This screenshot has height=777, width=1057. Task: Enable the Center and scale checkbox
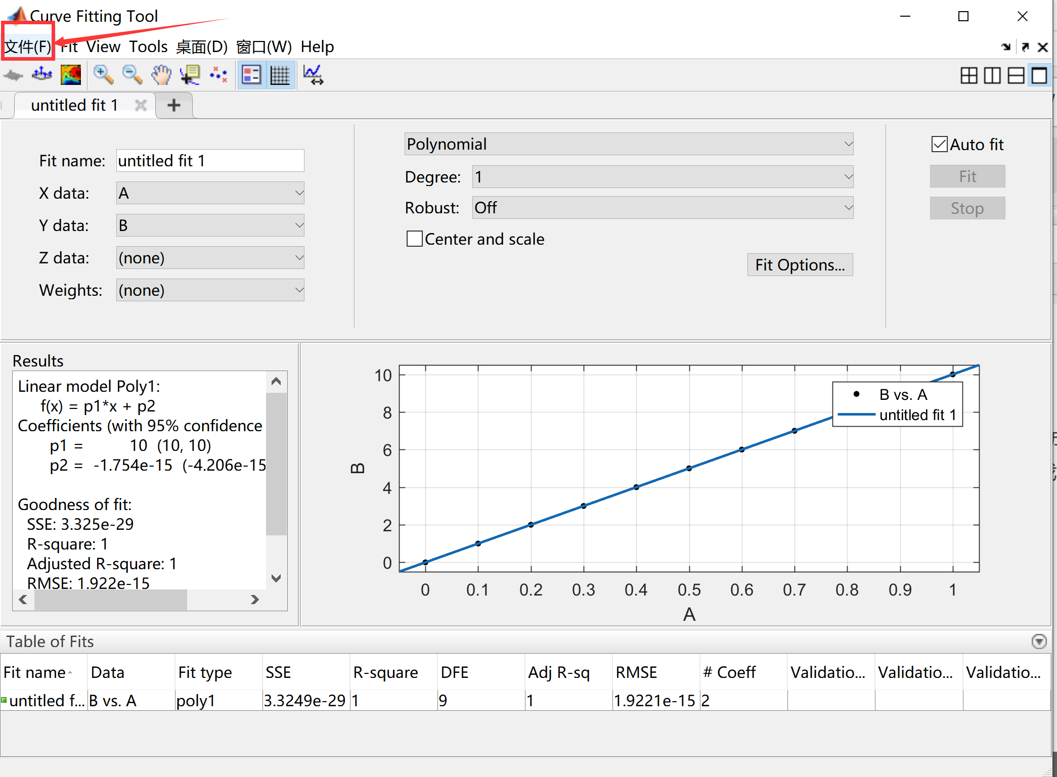(x=415, y=239)
